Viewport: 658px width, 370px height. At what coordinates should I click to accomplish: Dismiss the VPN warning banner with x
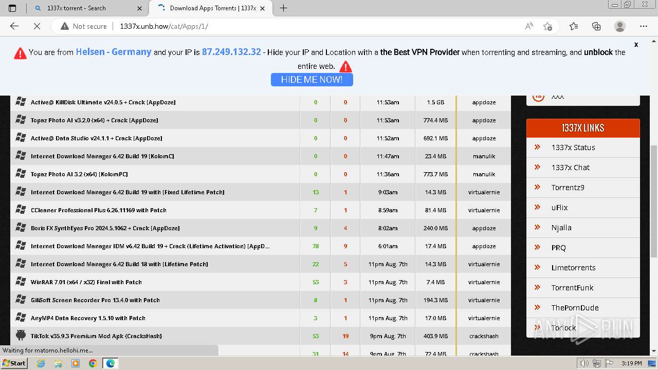pos(636,45)
